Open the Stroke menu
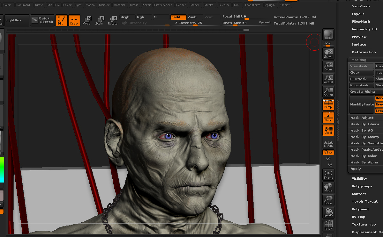This screenshot has width=383, height=237. pos(209,5)
